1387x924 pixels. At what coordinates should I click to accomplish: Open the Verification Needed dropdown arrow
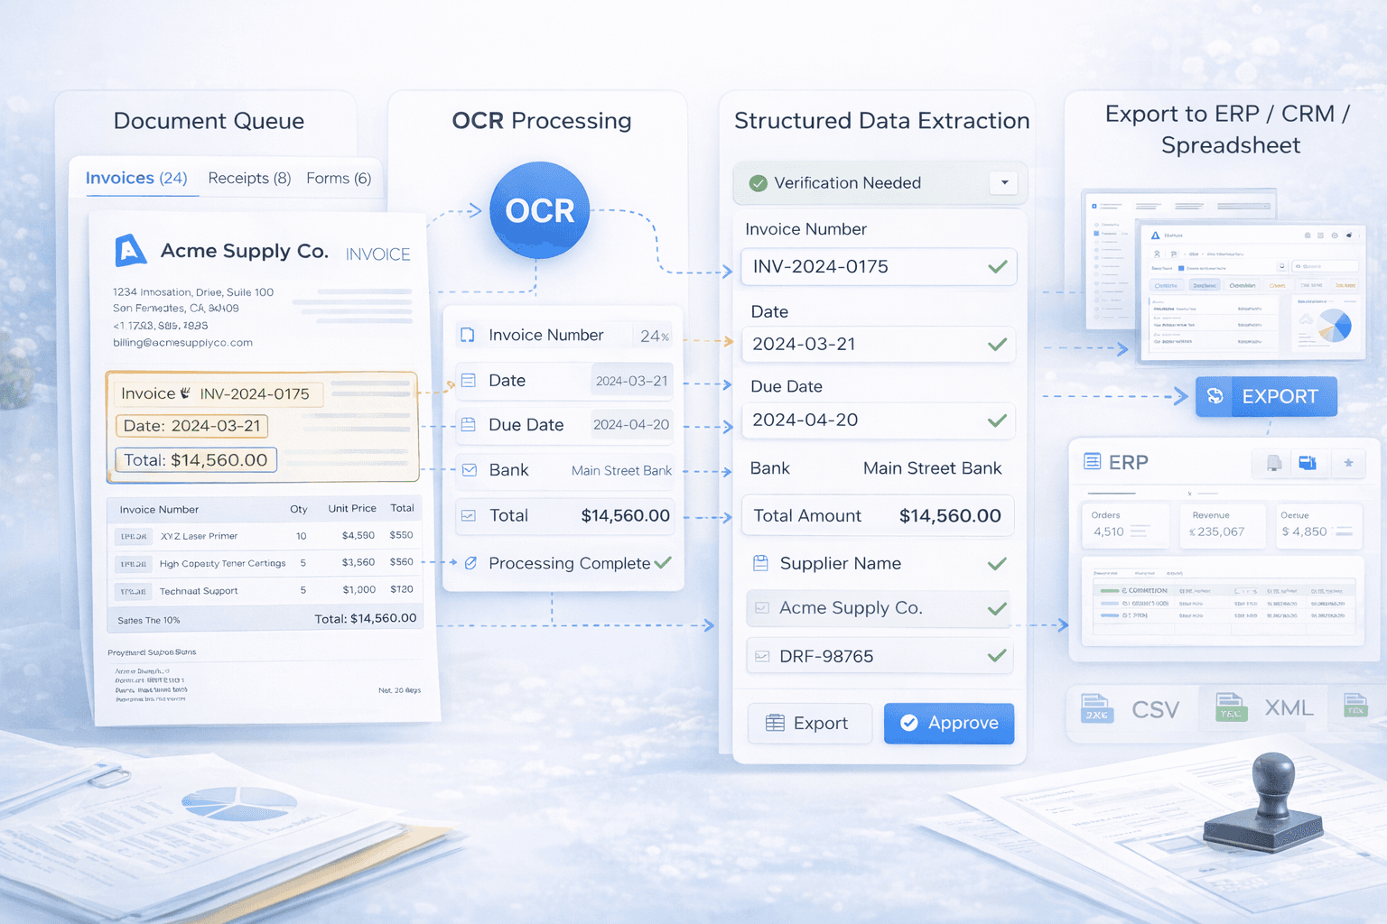coord(1004,183)
